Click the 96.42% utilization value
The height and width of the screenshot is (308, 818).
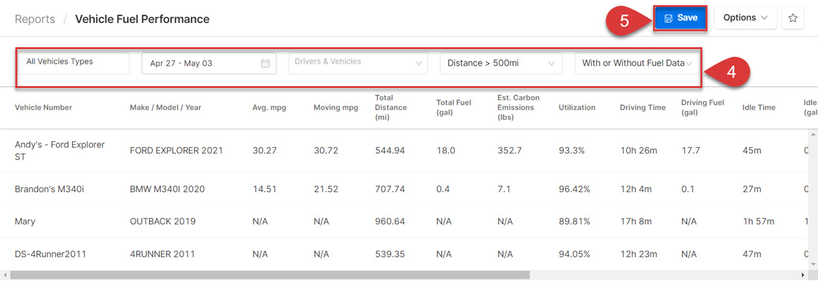tap(575, 189)
